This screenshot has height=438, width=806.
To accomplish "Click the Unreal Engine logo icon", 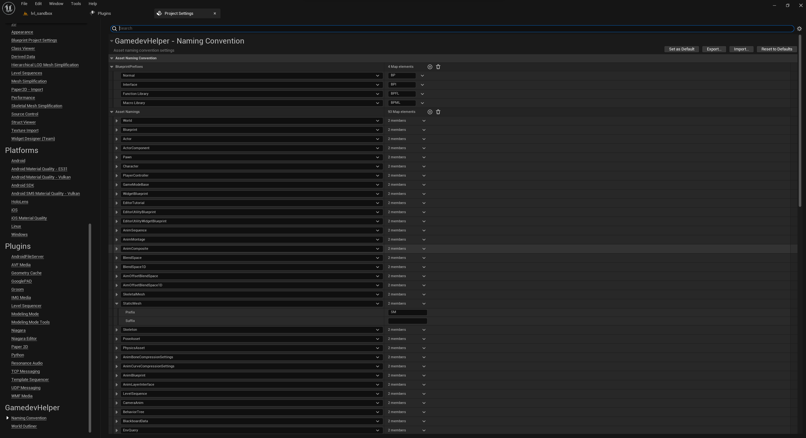I will coord(9,8).
